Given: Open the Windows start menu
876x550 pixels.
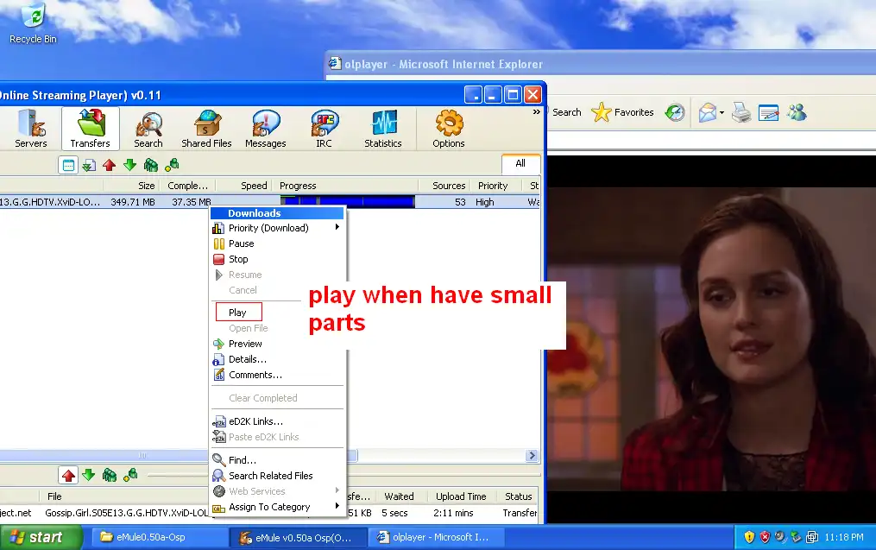Looking at the screenshot, I should click(40, 537).
